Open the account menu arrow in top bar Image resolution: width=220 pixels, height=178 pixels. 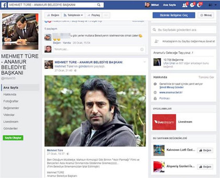pyautogui.click(x=216, y=5)
